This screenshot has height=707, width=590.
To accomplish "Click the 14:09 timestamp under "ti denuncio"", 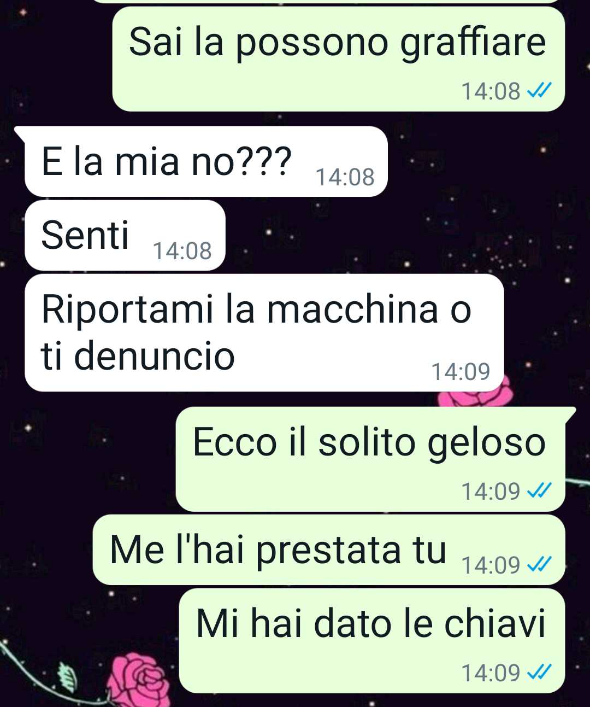I will [x=461, y=372].
